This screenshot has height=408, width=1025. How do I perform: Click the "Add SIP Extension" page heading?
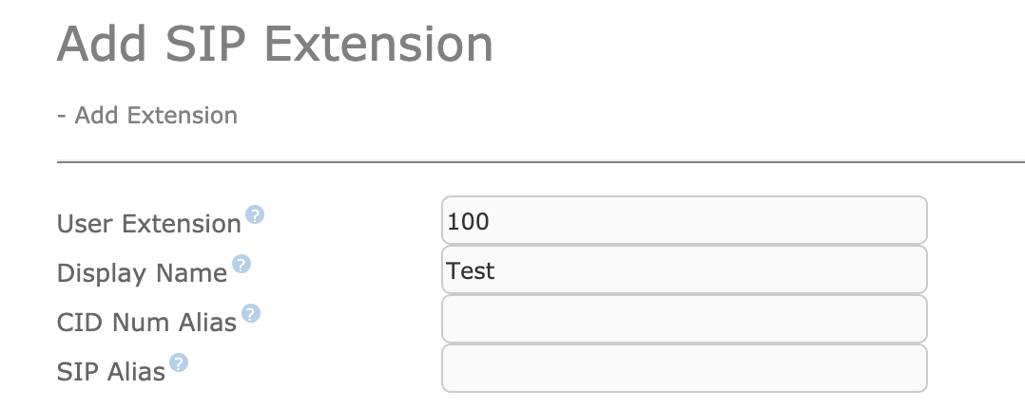(x=275, y=44)
